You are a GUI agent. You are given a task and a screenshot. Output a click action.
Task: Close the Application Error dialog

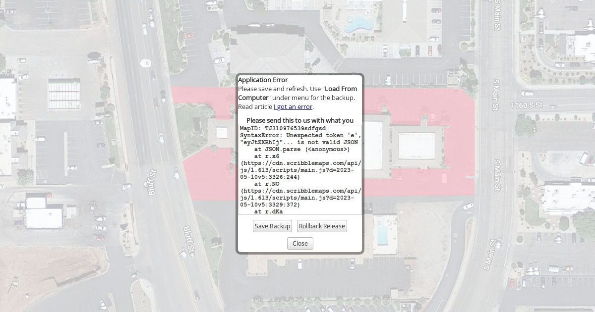(300, 243)
